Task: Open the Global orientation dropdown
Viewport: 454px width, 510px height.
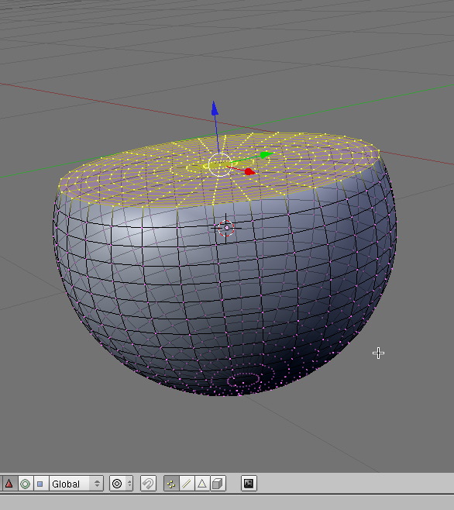Action: (76, 484)
